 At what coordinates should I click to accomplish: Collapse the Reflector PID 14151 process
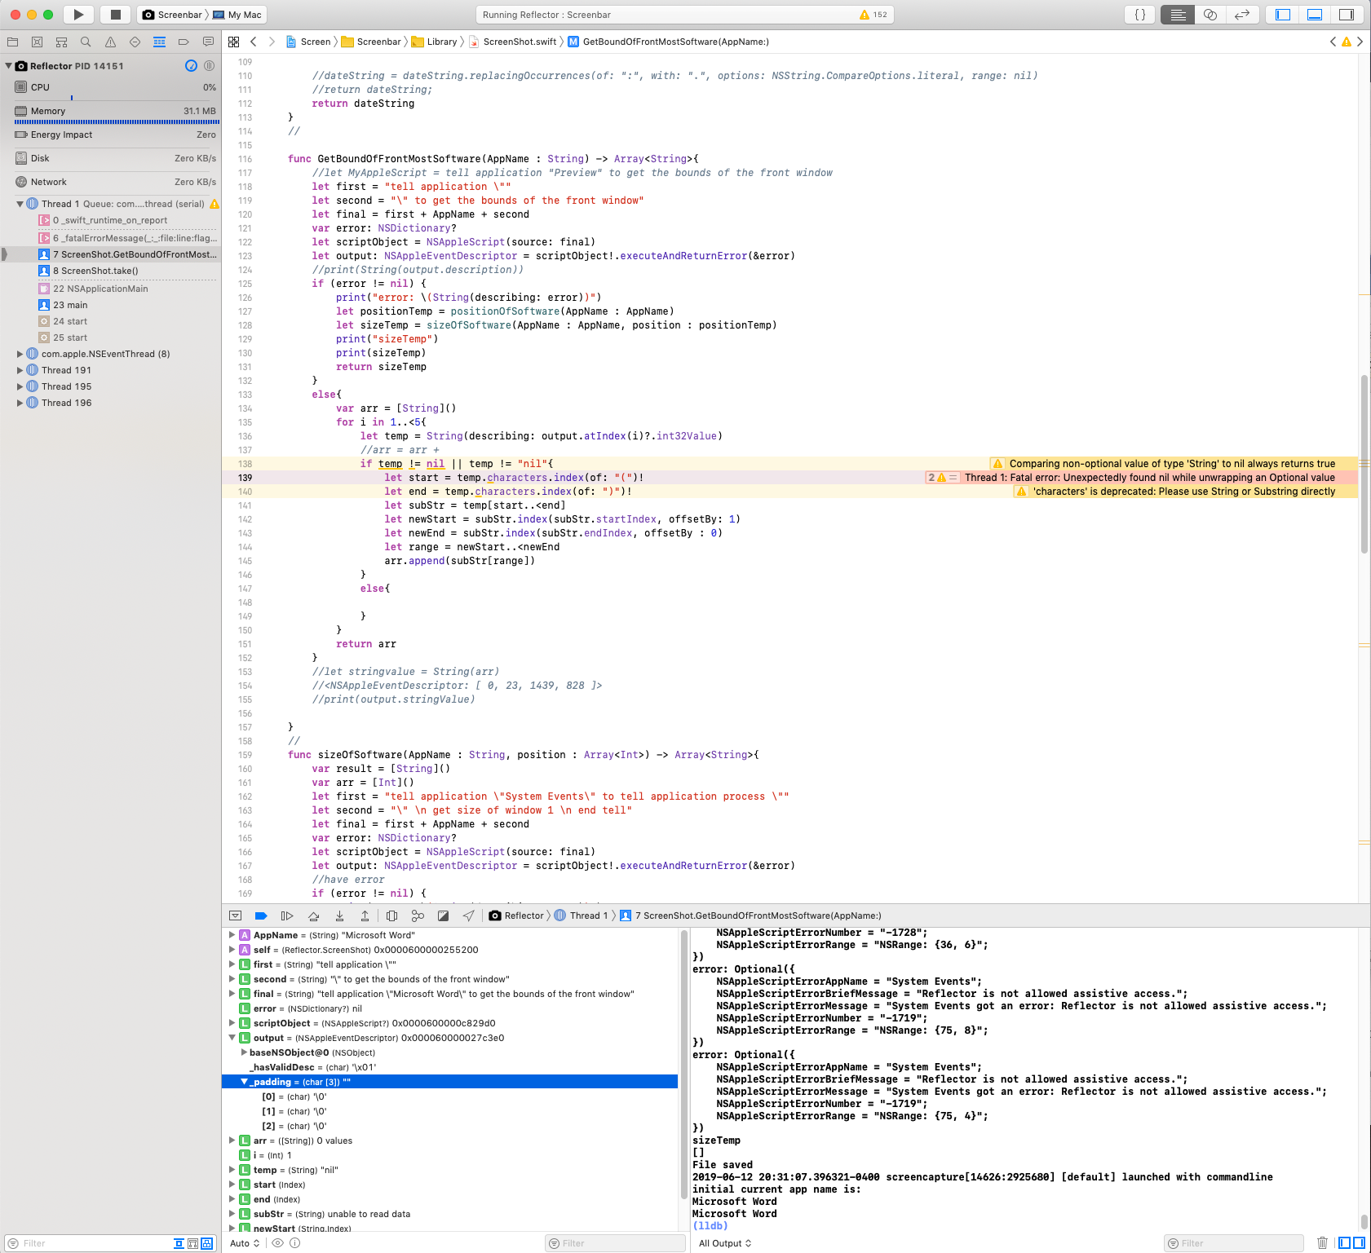coord(9,66)
